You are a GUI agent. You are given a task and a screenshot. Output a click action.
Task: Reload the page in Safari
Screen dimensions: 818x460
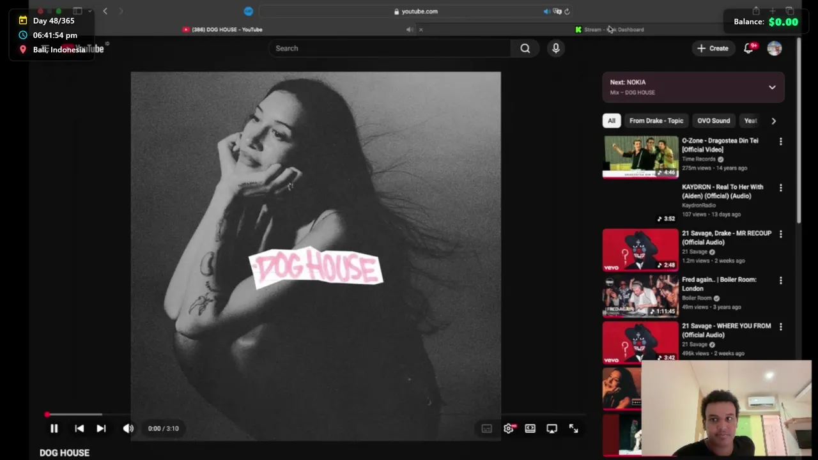click(567, 11)
